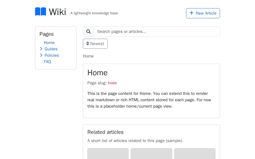Image resolution: width=255 pixels, height=159 pixels.
Task: Select the home slug code badge
Action: coord(112,83)
